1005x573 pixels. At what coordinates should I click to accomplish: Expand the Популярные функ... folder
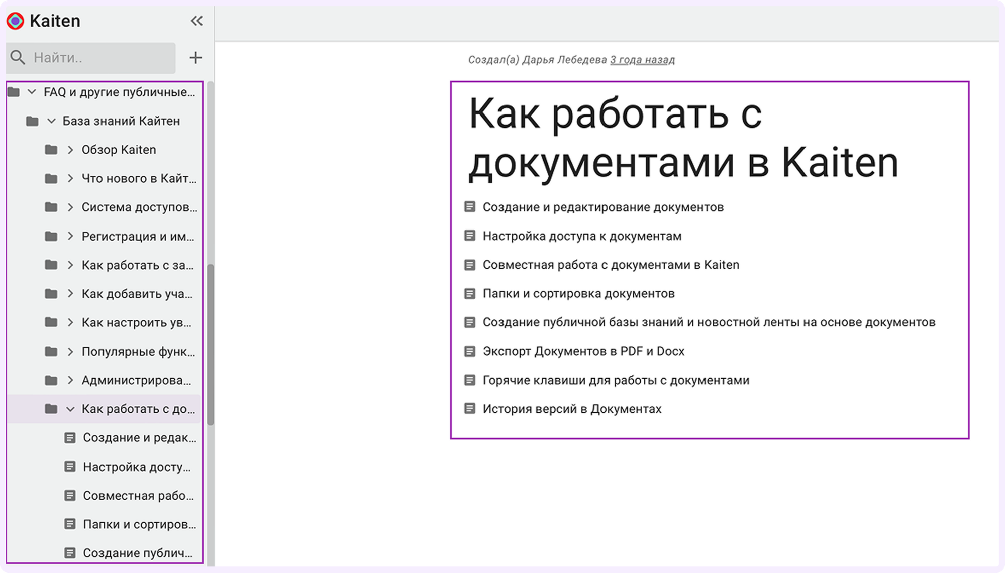point(70,352)
